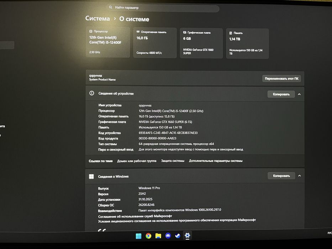This screenshot has height=249, width=332.
Task: Open Steam from the taskbar
Action: (178, 235)
